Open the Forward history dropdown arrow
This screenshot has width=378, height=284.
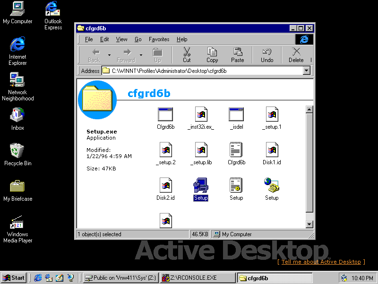click(x=141, y=55)
